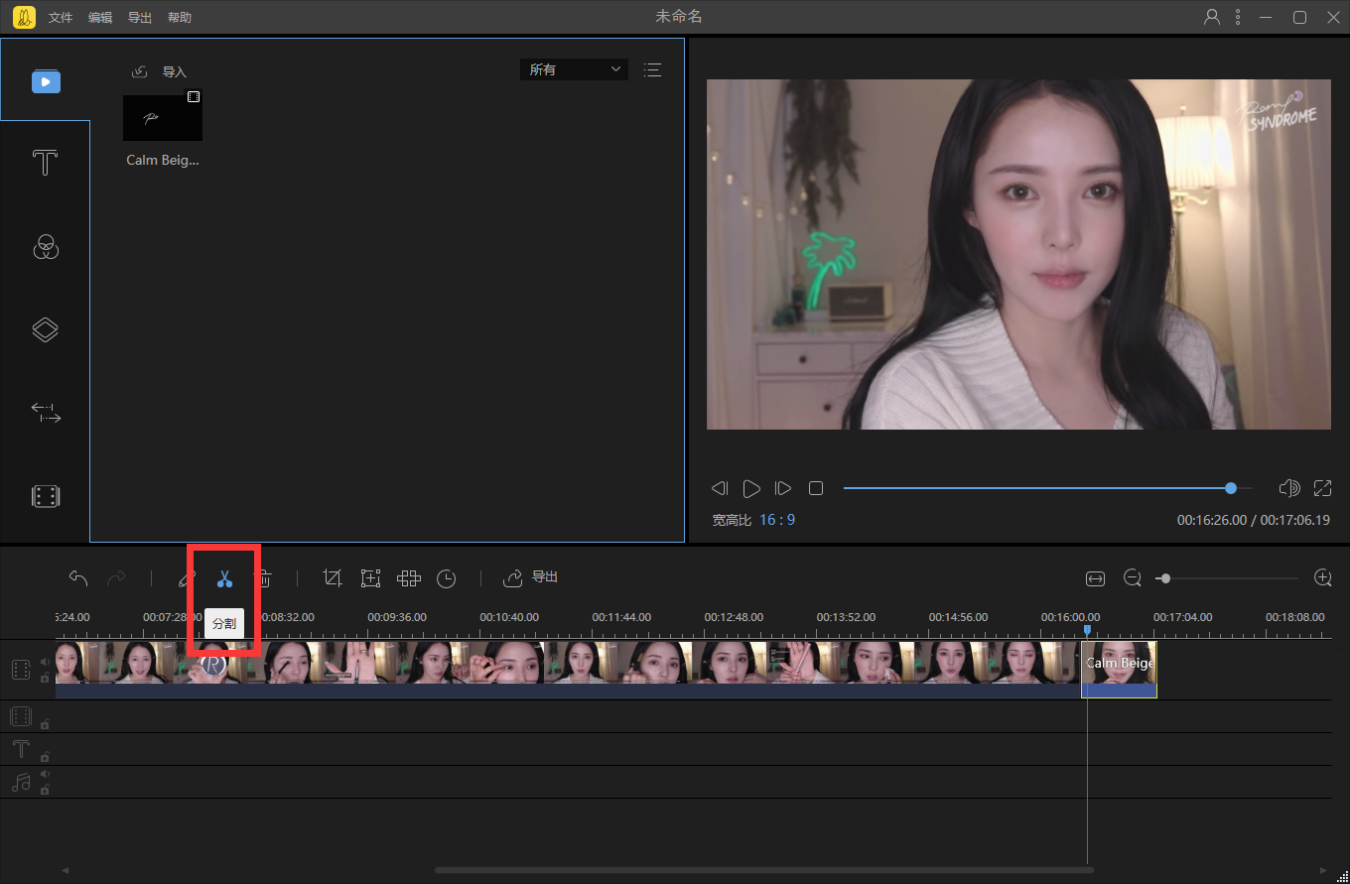
Task: Click the main video track icon
Action: 21,670
